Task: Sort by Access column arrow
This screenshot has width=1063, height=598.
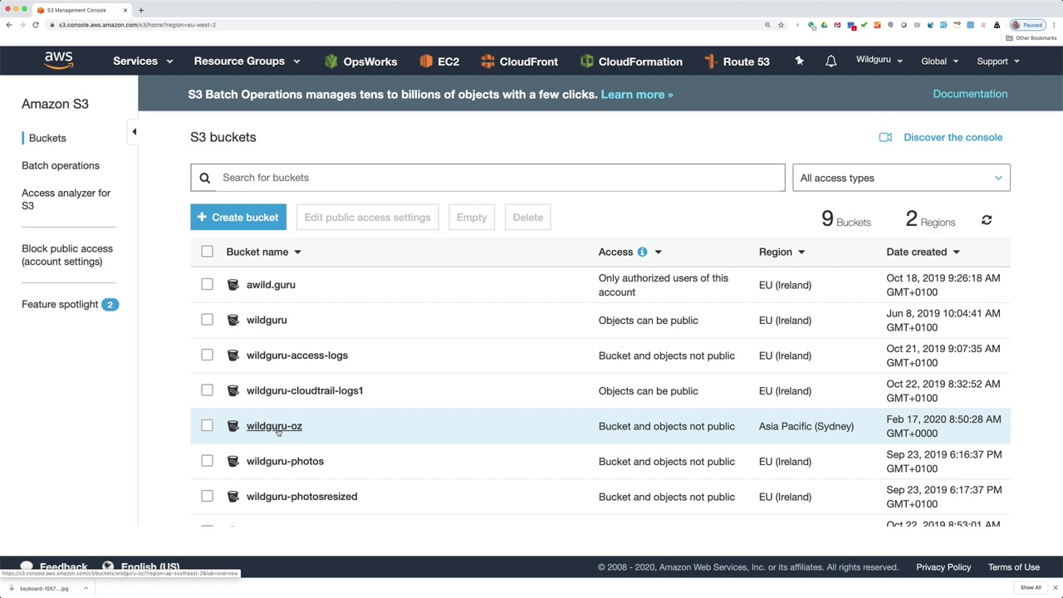Action: [x=658, y=252]
